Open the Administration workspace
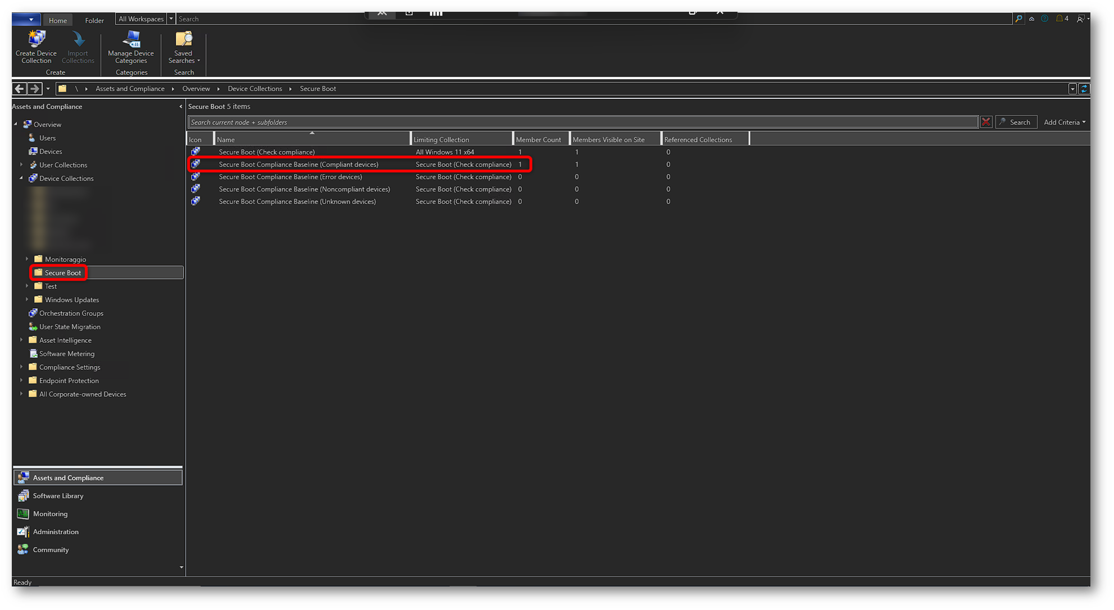The image size is (1114, 610). pos(56,532)
